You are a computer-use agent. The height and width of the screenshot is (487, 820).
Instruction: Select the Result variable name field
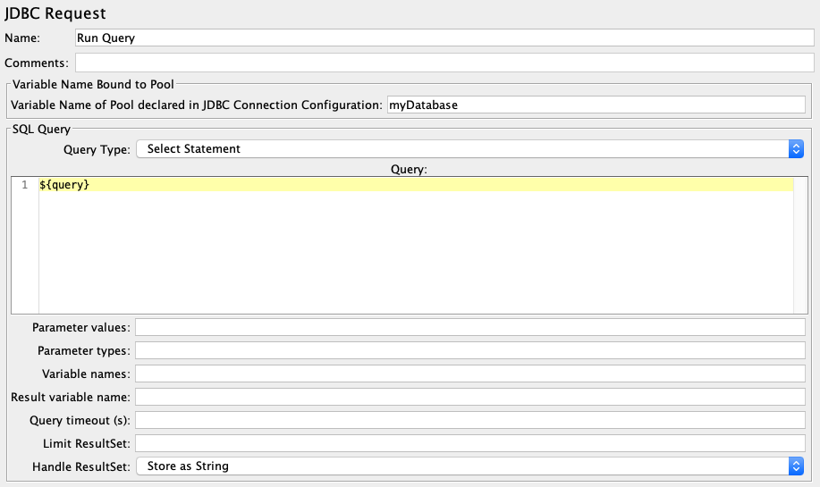tap(470, 397)
